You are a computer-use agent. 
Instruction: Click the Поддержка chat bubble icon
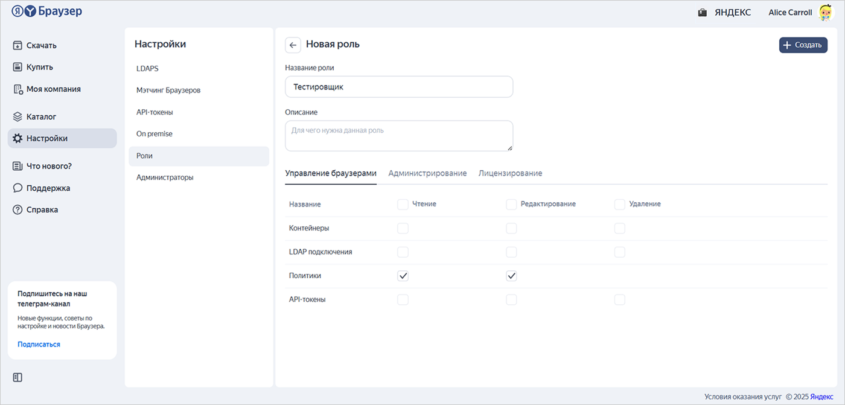pos(18,188)
